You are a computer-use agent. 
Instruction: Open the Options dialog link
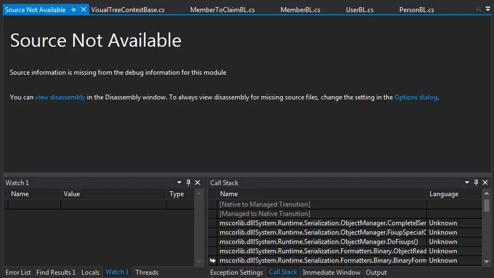[x=415, y=97]
